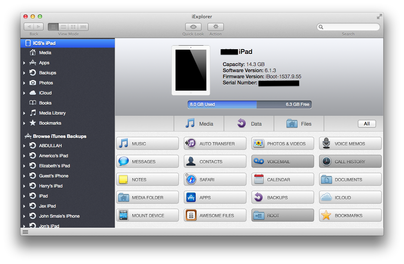
Task: Select the Media tab
Action: click(x=199, y=124)
